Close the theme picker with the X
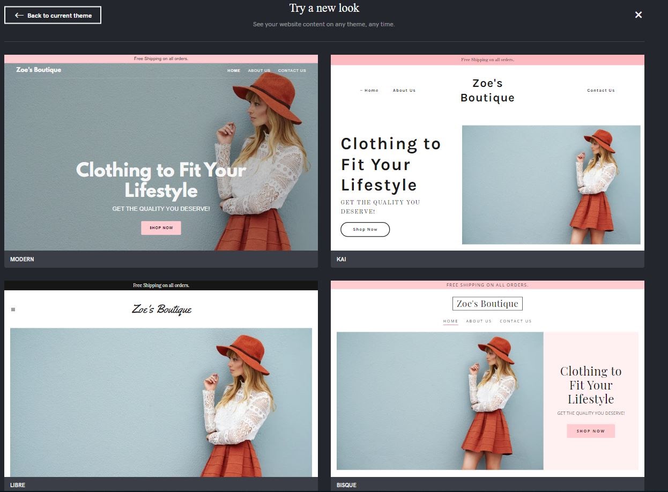668x492 pixels. point(638,15)
